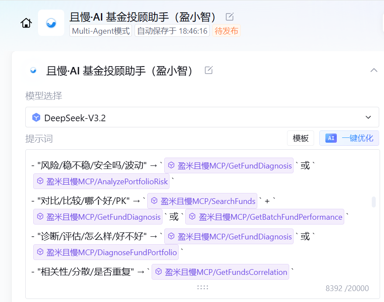This screenshot has width=384, height=302.
Task: Click the cube icon on the GetFundsCorrelation tag
Action: pos(159,271)
